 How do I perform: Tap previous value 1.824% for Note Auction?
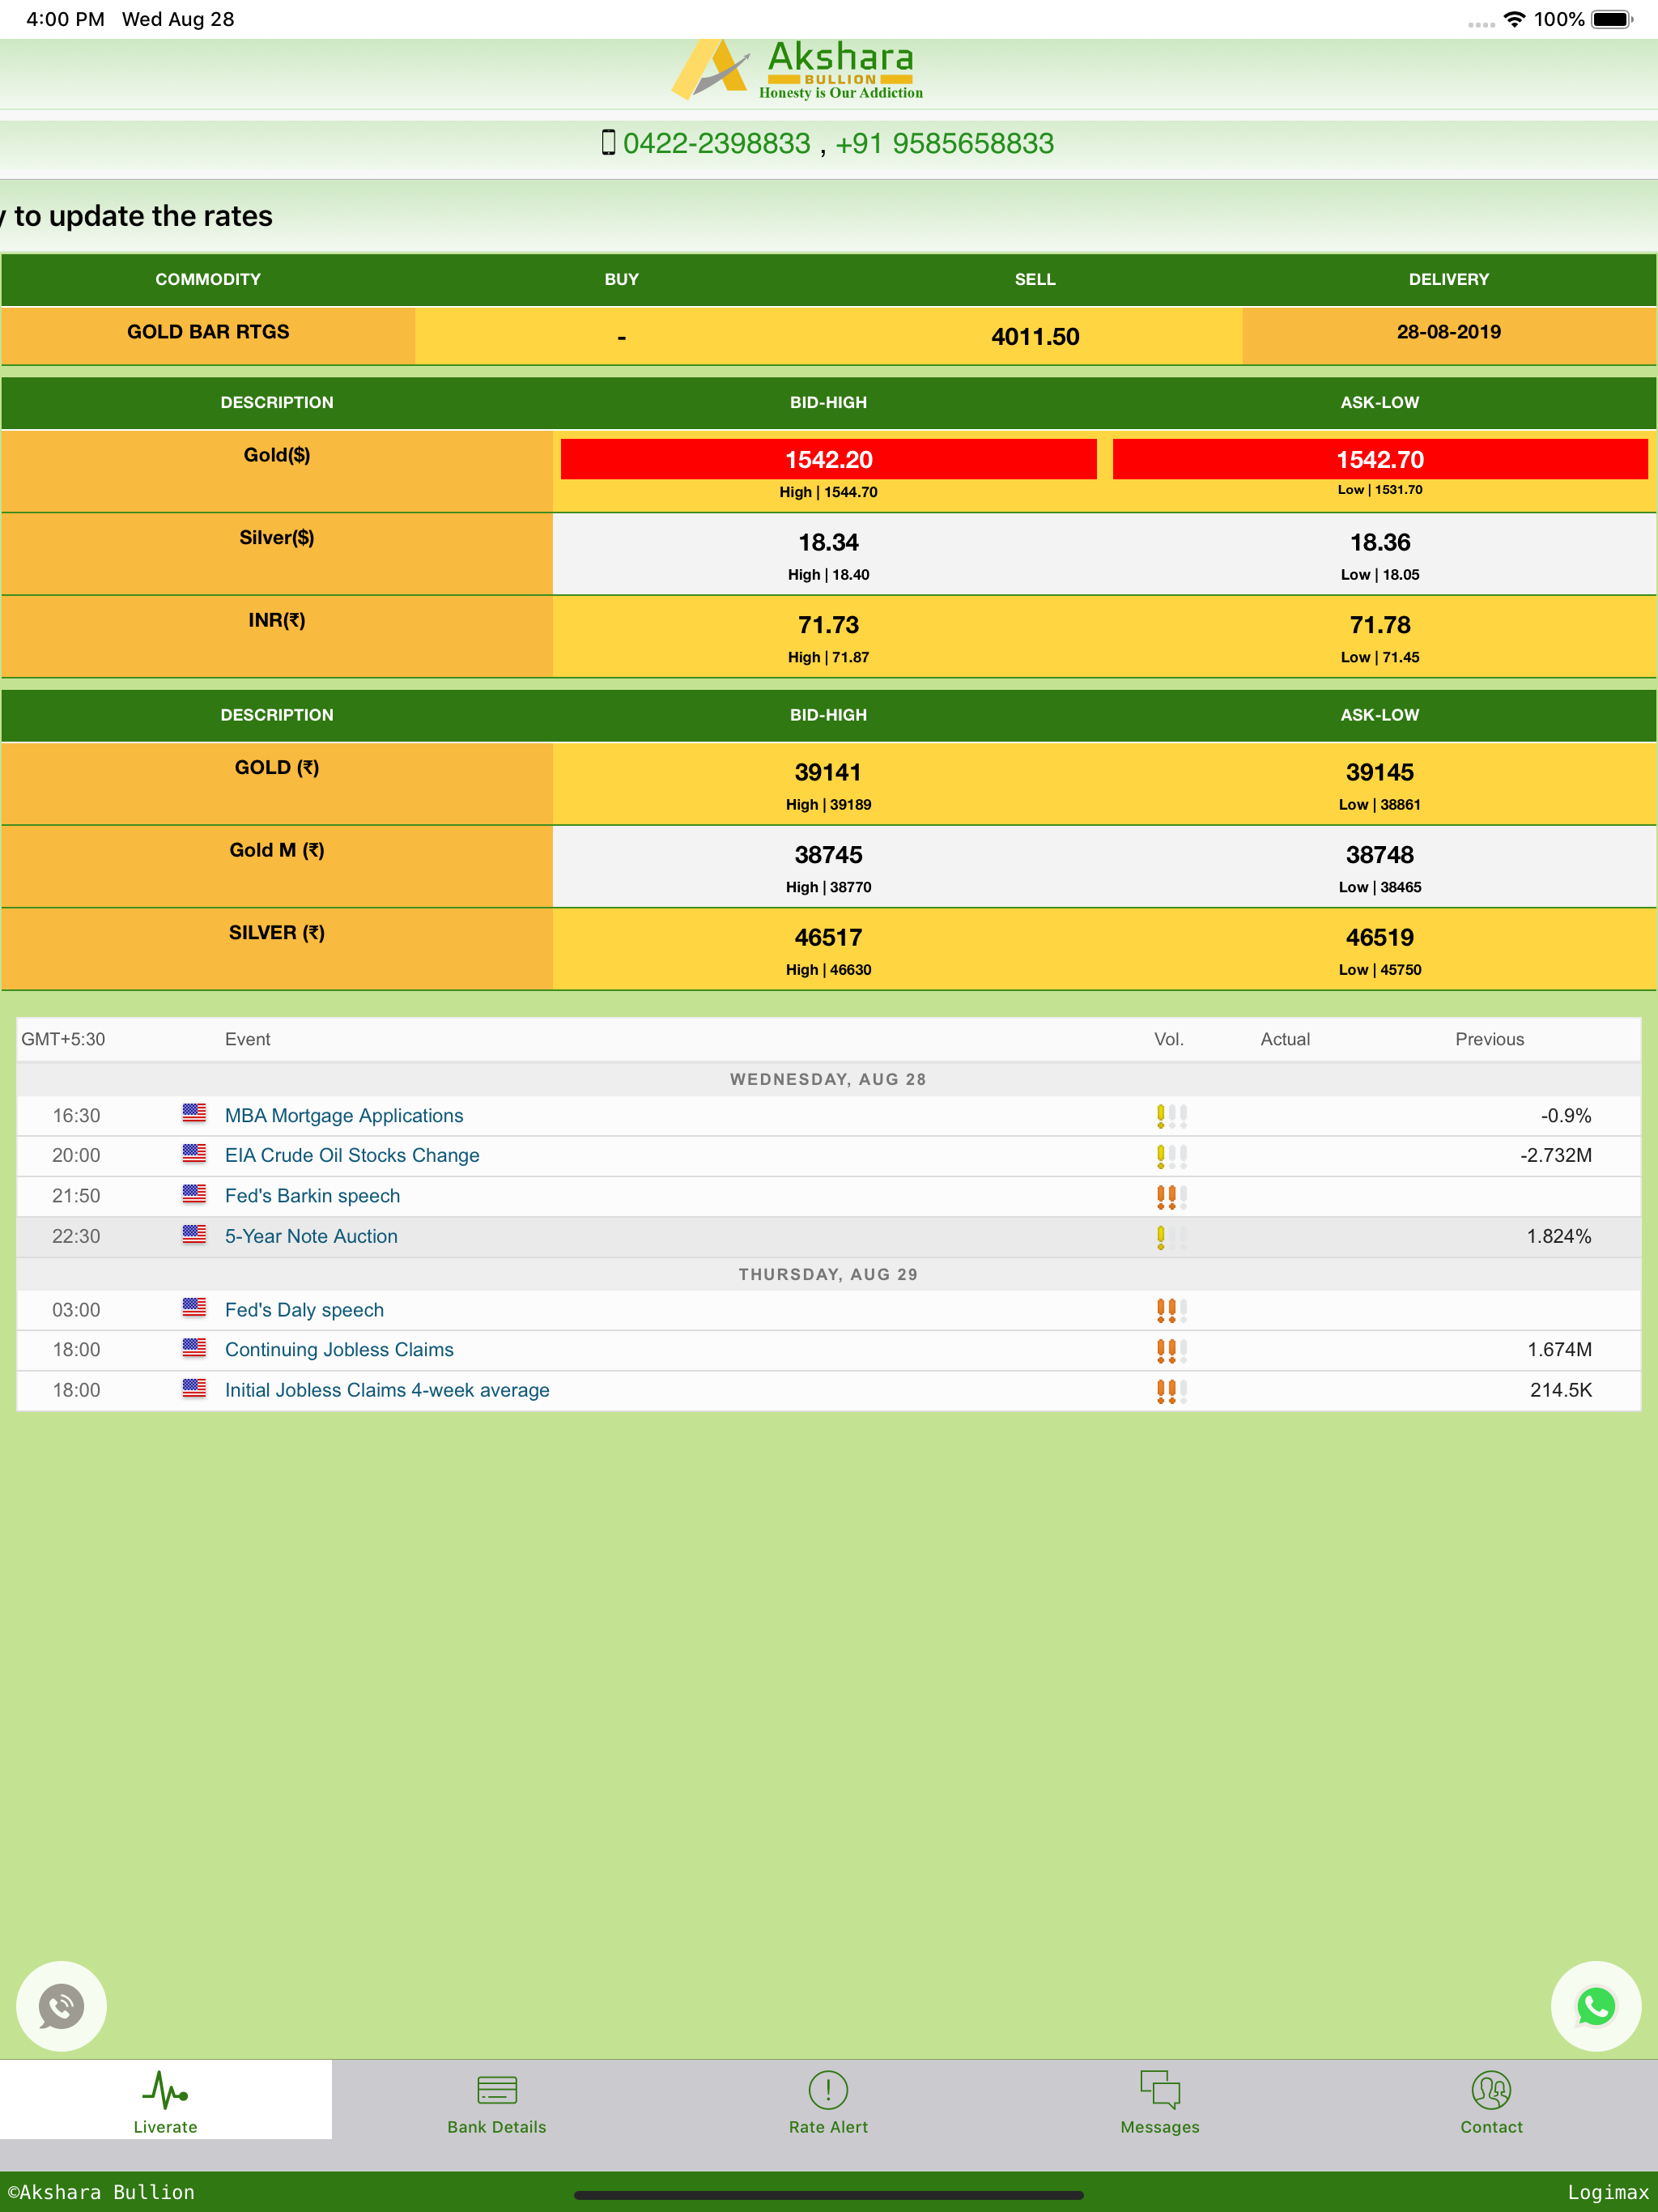1559,1236
